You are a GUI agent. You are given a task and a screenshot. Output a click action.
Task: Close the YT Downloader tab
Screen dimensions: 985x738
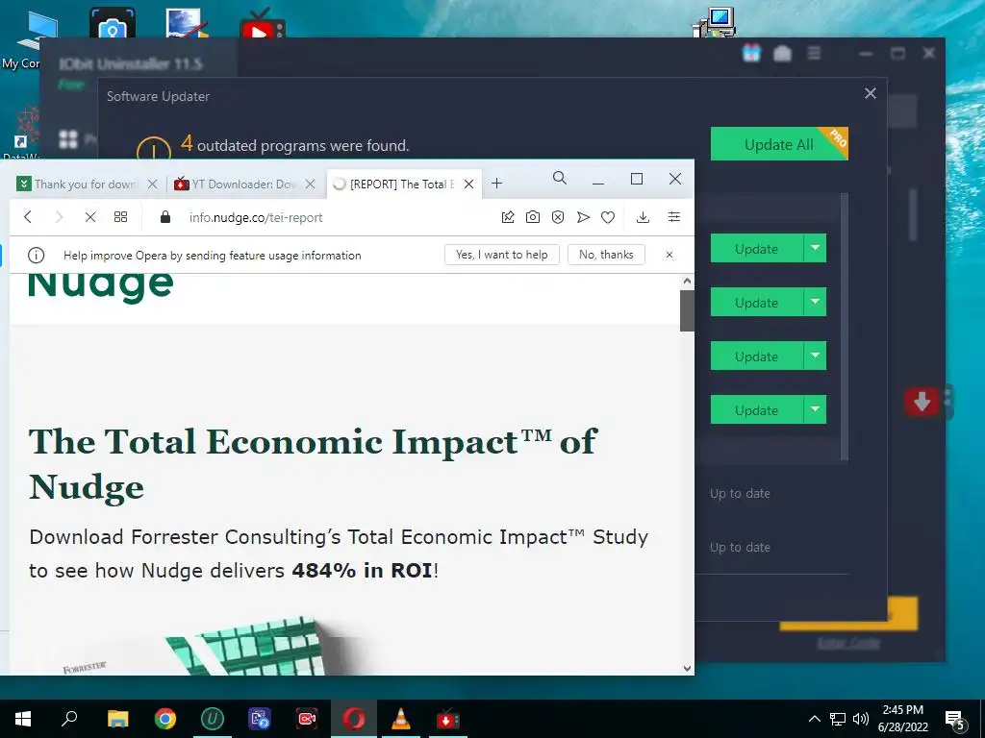pos(310,184)
